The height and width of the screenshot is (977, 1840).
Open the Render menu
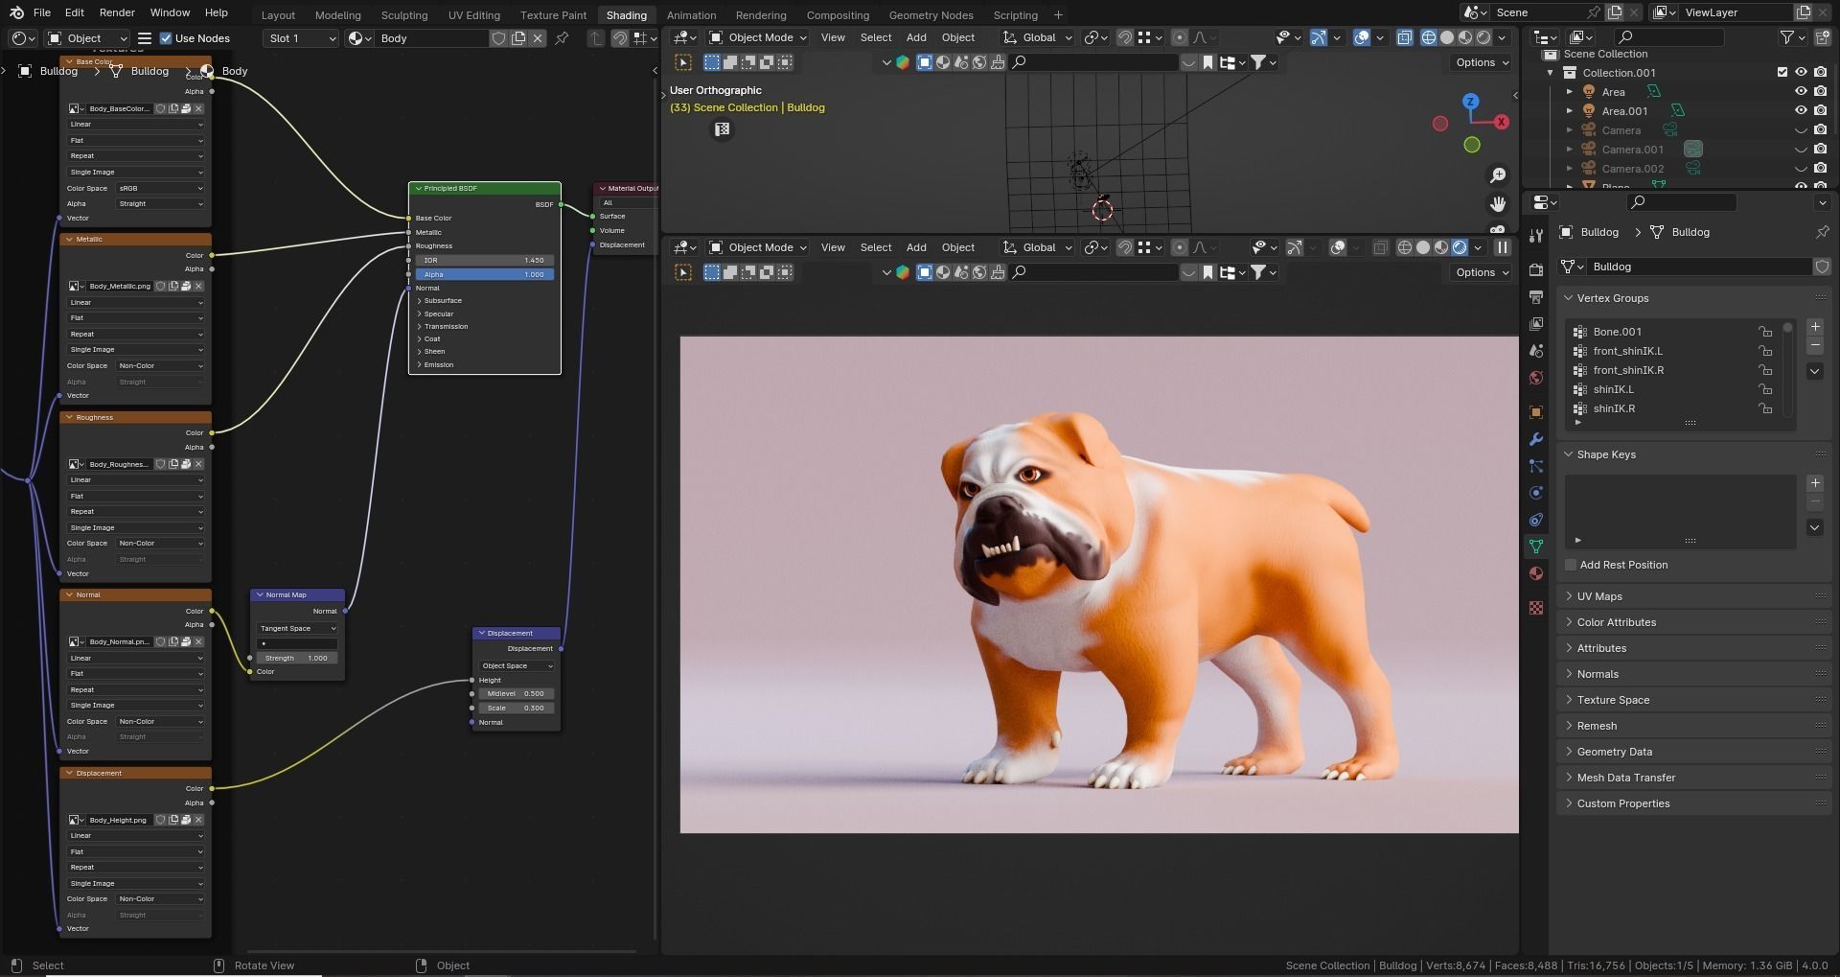(x=117, y=12)
